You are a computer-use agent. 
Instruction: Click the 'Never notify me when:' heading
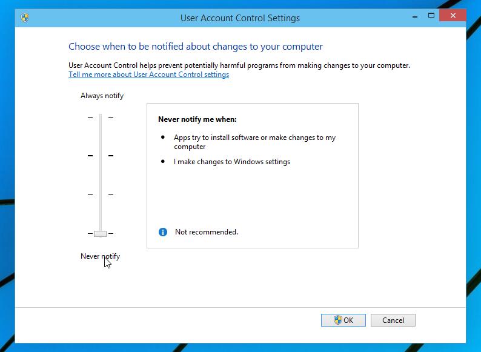(x=197, y=119)
